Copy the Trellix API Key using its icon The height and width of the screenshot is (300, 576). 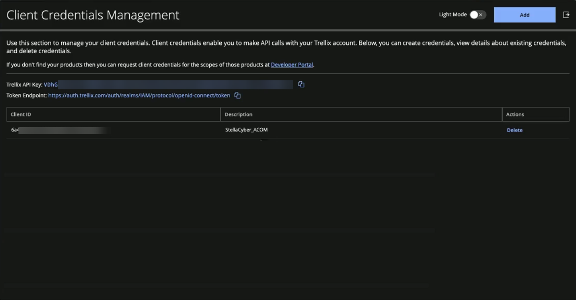pos(301,84)
